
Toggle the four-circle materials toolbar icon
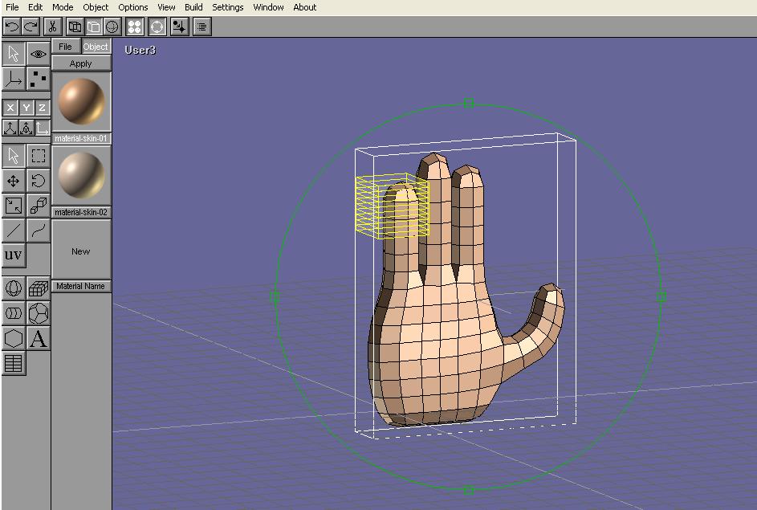coord(135,27)
